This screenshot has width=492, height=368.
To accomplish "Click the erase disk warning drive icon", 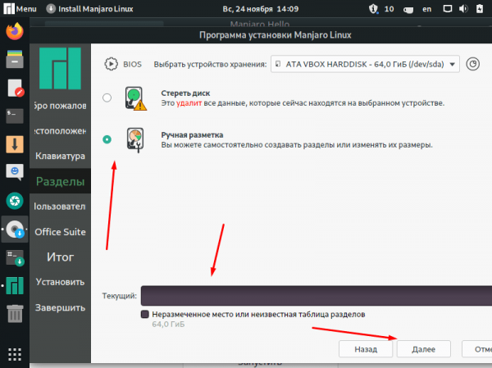I will click(x=135, y=98).
